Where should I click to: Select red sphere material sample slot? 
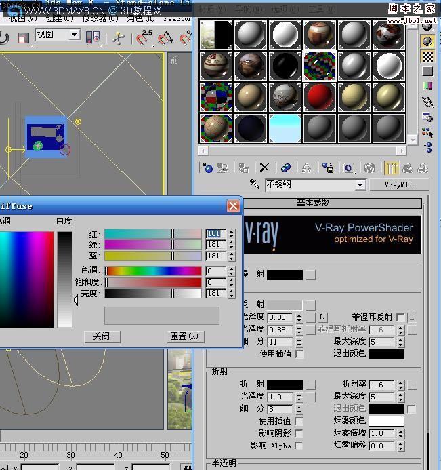point(319,97)
